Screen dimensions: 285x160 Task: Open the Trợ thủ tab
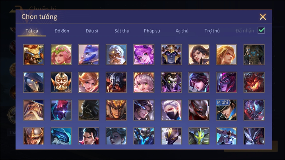212,31
